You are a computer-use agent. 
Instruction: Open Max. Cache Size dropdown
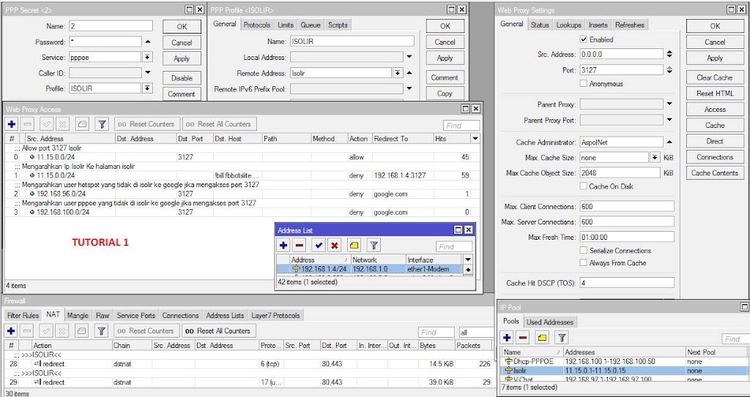655,158
